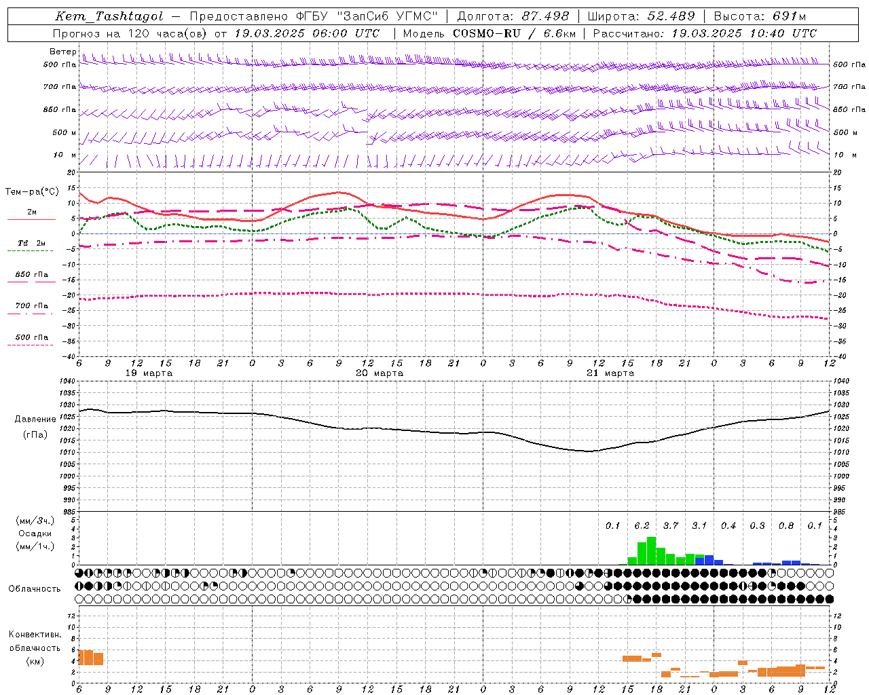This screenshot has height=695, width=869.
Task: Select the Давление pressure panel label
Action: 35,419
